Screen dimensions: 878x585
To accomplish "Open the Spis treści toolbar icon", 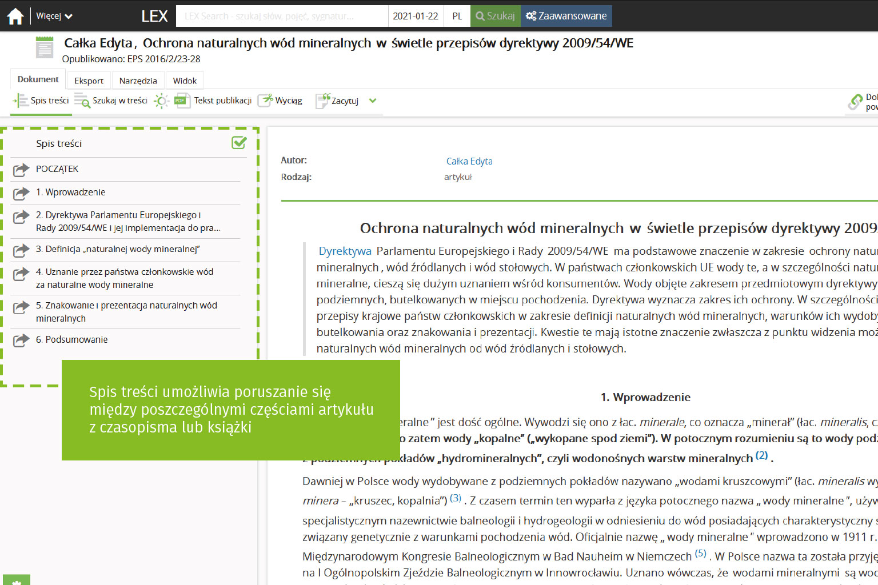I will pos(21,101).
